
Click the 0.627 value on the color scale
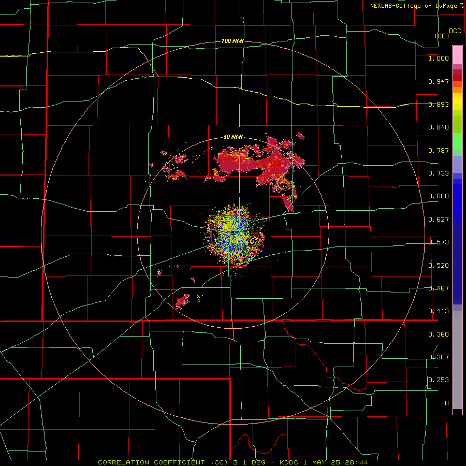439,220
